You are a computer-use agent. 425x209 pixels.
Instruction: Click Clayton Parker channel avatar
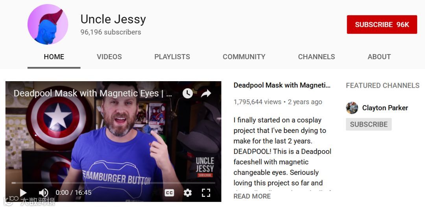point(352,108)
